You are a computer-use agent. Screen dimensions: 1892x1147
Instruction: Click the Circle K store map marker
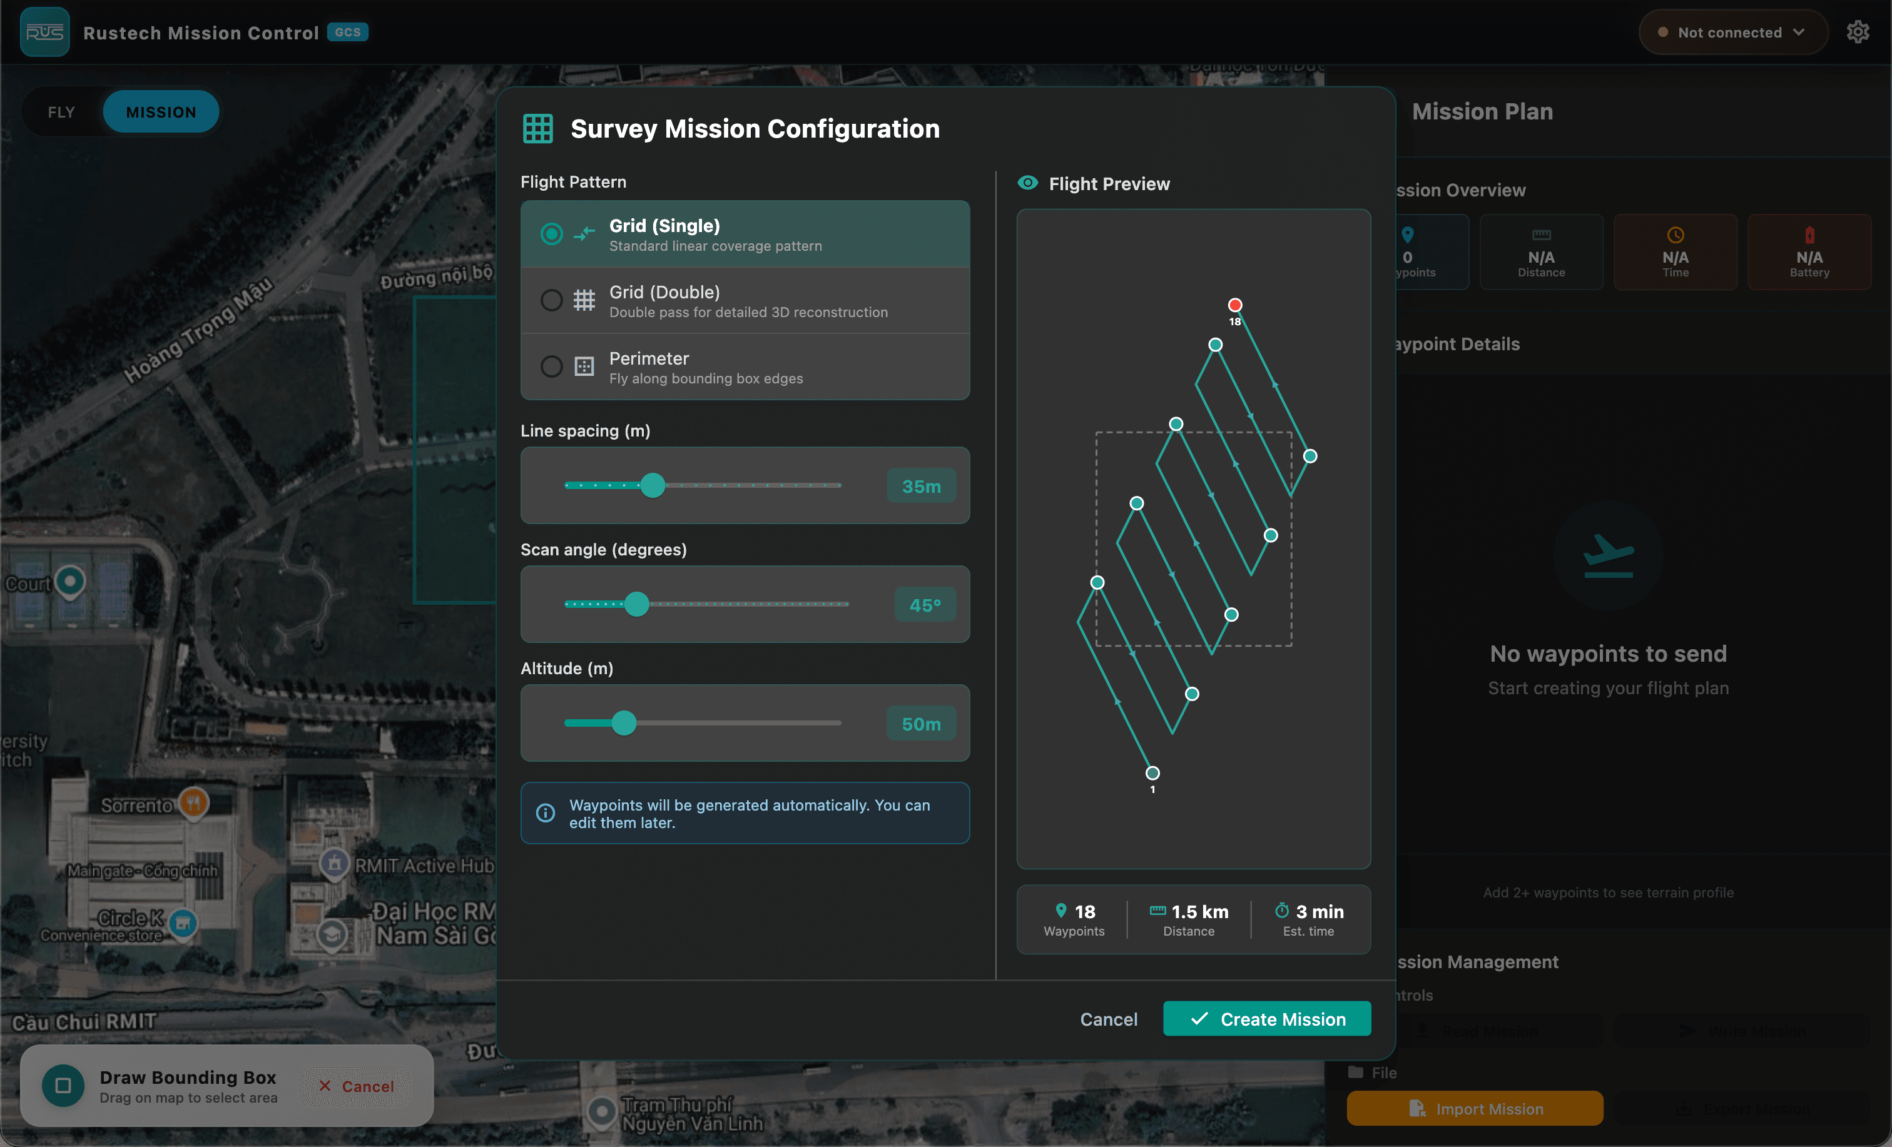tap(183, 924)
